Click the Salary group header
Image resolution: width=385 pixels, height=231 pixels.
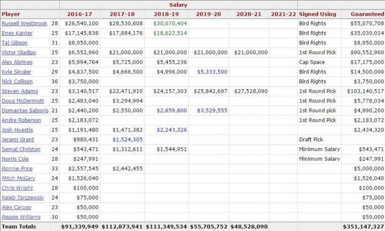pos(178,5)
